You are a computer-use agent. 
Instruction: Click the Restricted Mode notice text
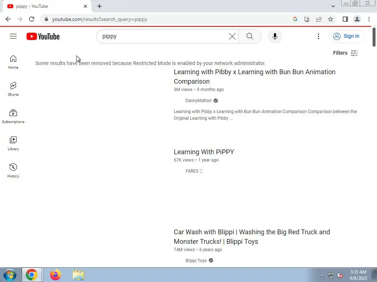151,63
